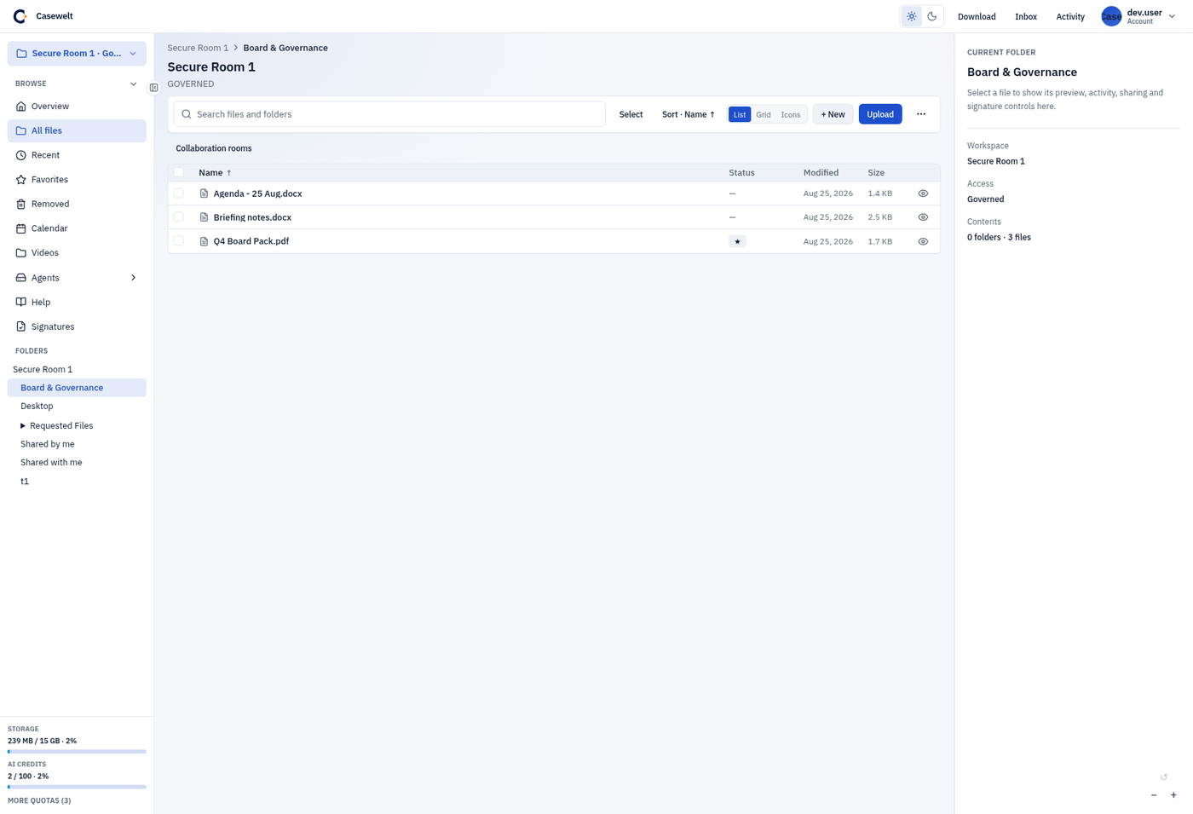
Task: Open the Secure Room 1 workspace dropdown
Action: (77, 54)
